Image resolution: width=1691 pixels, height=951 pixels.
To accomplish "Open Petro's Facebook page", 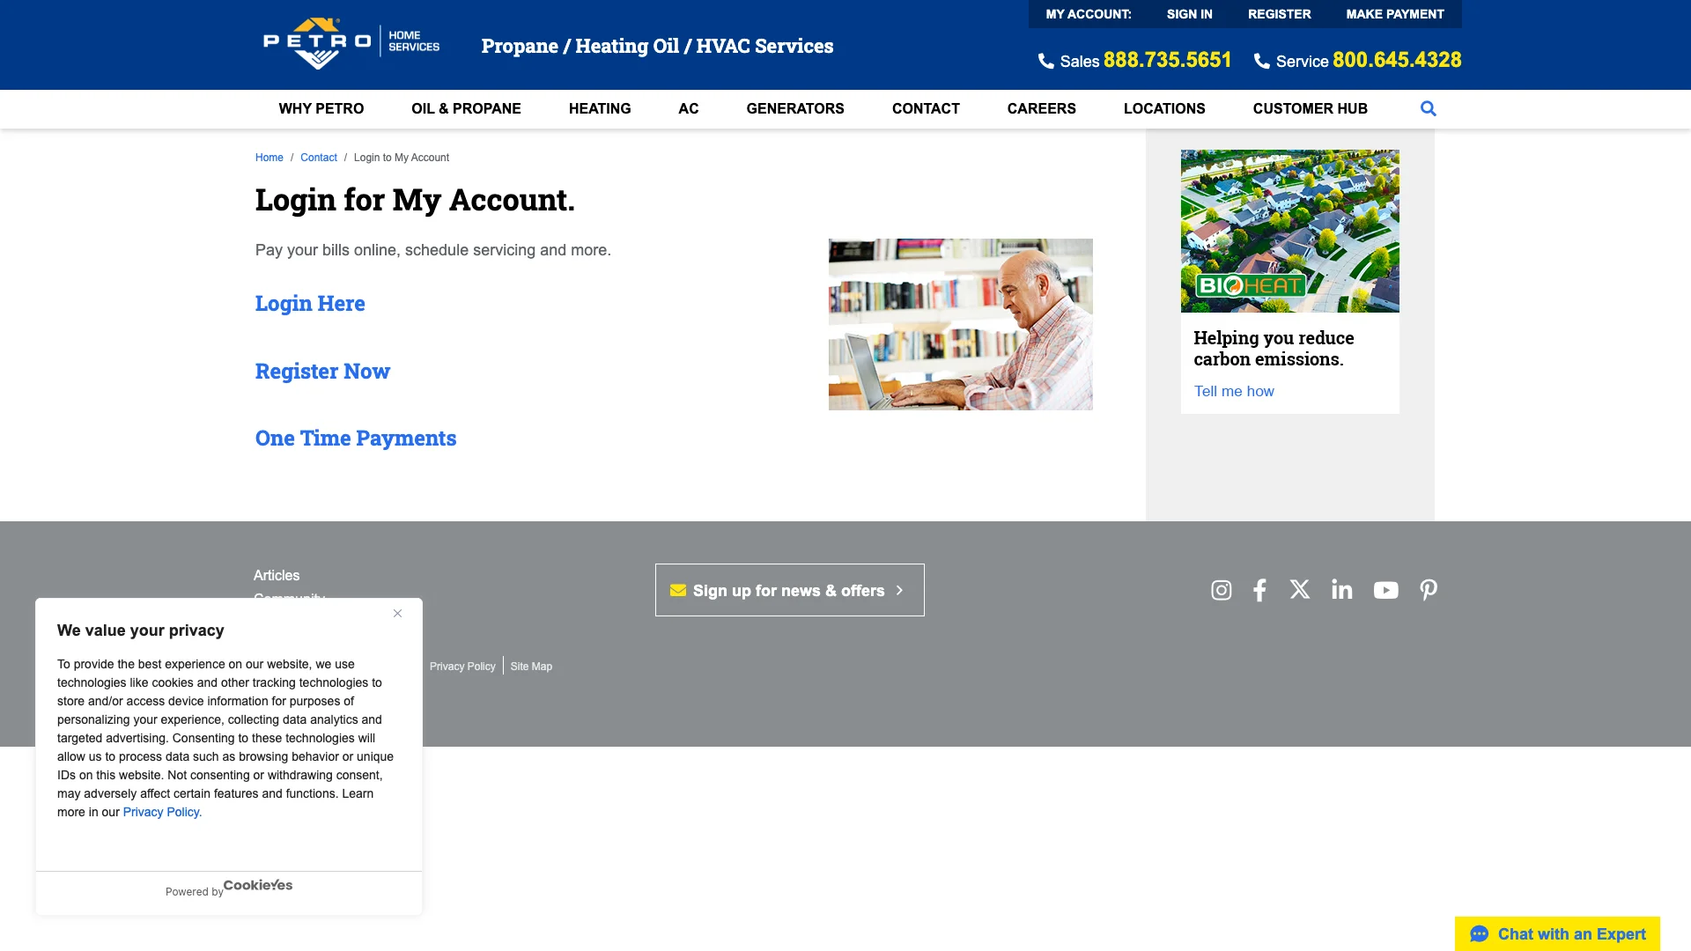I will [x=1259, y=590].
